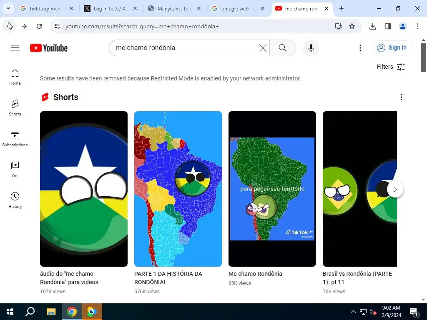Open short áudio do me chamo Rondônia thumbnail
The width and height of the screenshot is (427, 320).
83,189
